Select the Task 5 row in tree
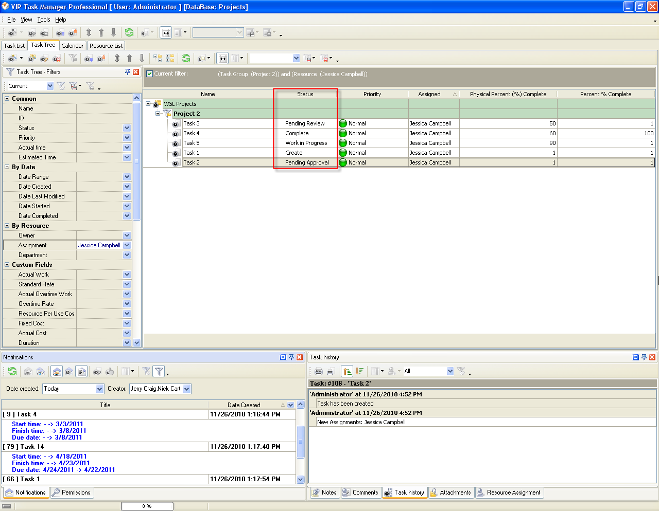The width and height of the screenshot is (659, 511). pyautogui.click(x=192, y=143)
